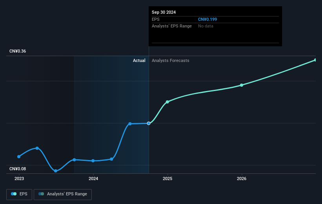
Task: Select the Sep 30 2024 highlighted data point
Action: [149, 123]
